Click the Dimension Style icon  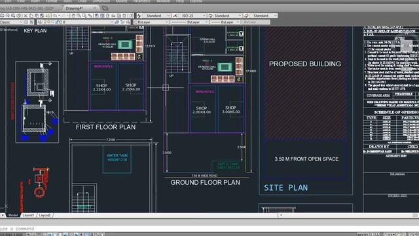coord(175,16)
